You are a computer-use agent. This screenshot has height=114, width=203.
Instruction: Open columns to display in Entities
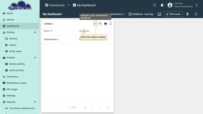106,24
